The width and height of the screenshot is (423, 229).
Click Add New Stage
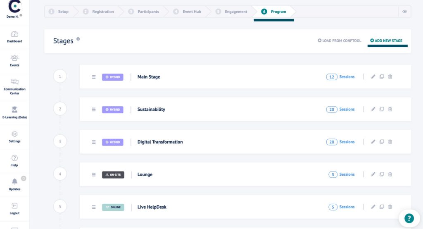point(386,41)
